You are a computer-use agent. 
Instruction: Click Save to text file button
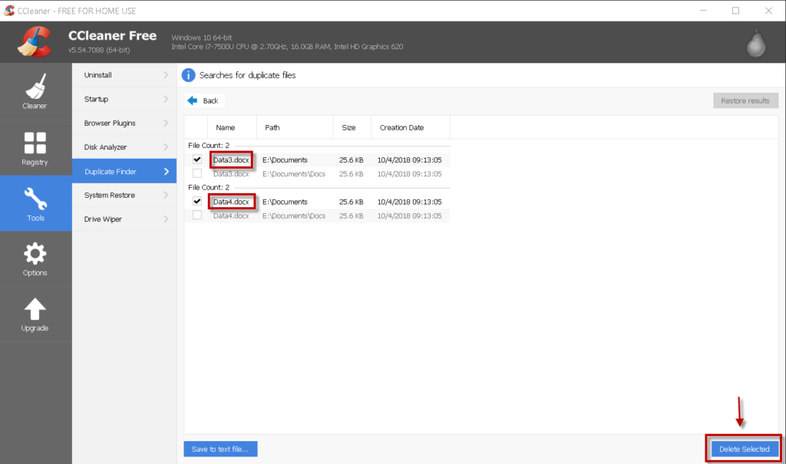pyautogui.click(x=220, y=449)
